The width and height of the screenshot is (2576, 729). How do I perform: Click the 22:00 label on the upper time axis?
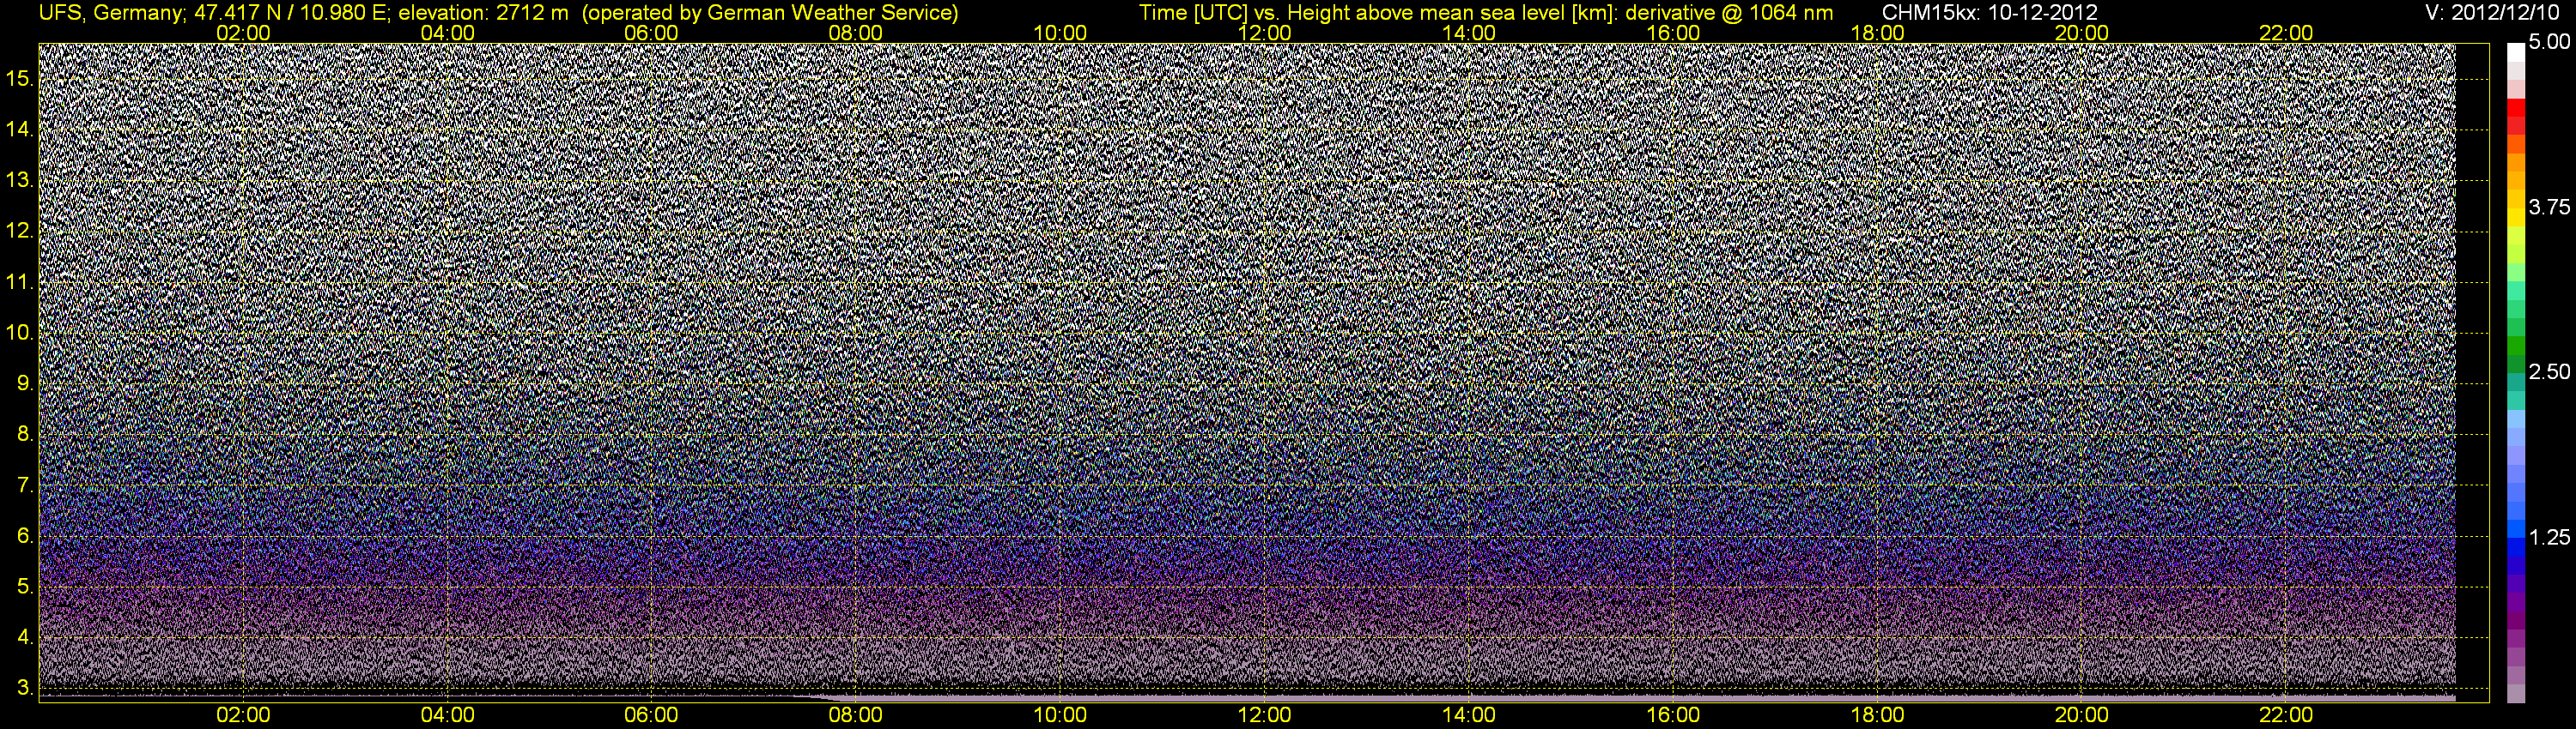coord(2286,33)
